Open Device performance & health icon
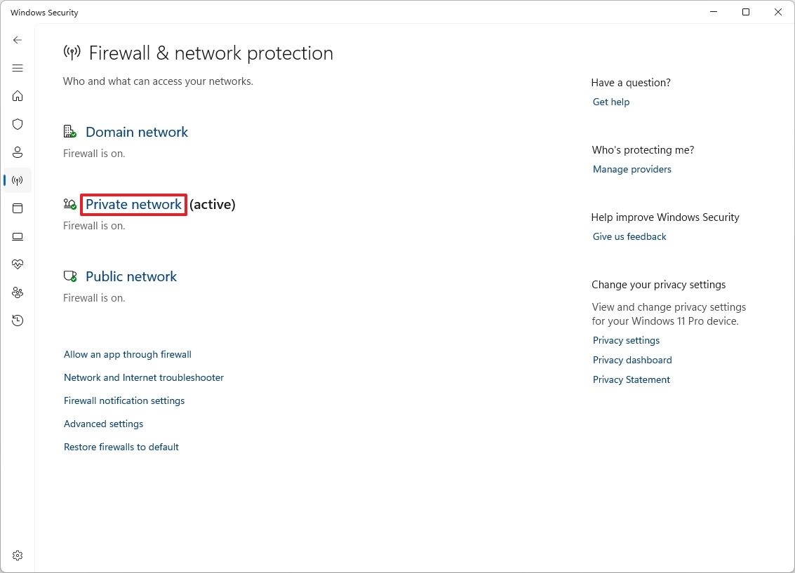Image resolution: width=795 pixels, height=573 pixels. [17, 264]
